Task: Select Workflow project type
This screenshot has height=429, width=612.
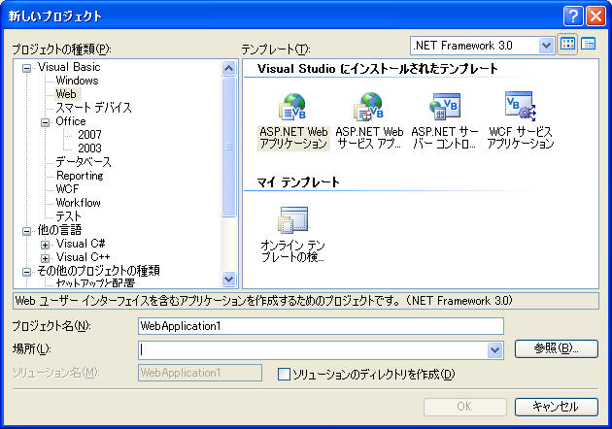Action: coord(78,203)
